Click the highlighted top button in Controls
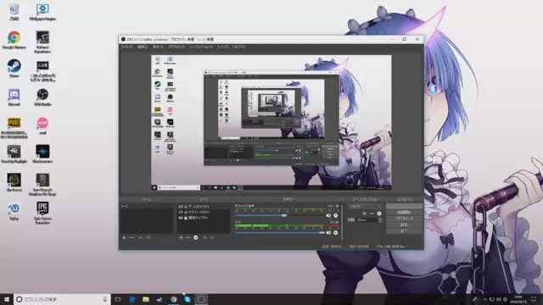This screenshot has height=305, width=543. coord(404,206)
